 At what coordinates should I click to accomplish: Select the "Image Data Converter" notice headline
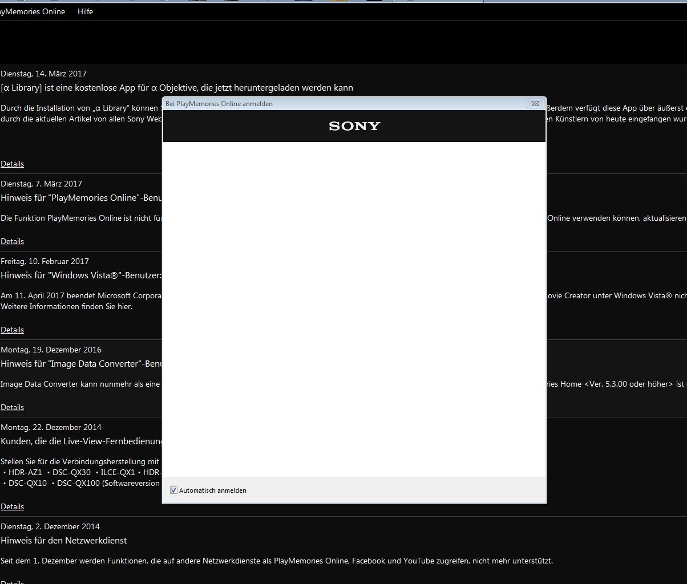[x=81, y=364]
